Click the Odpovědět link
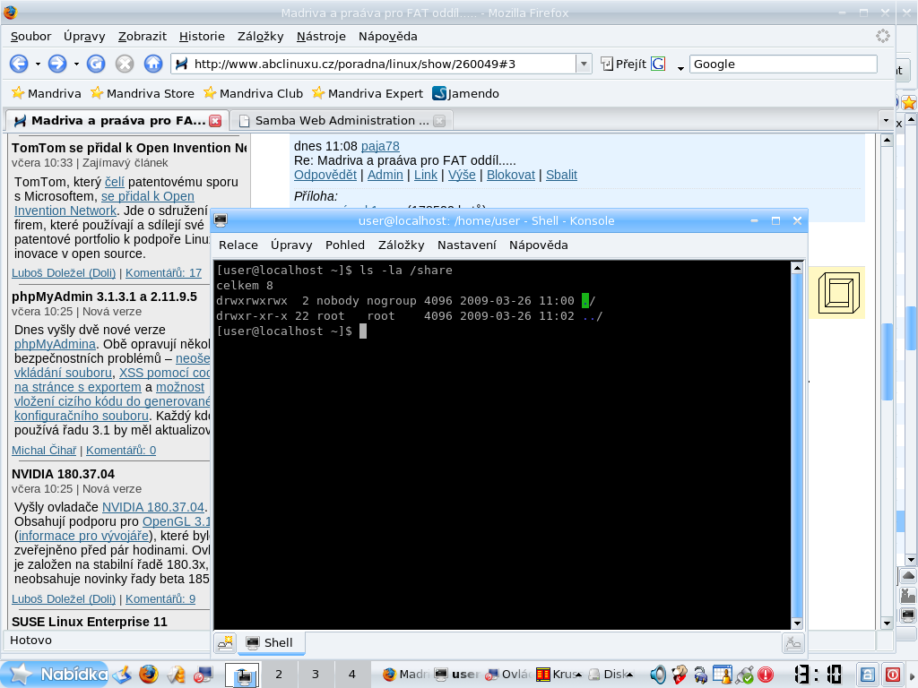 [325, 175]
